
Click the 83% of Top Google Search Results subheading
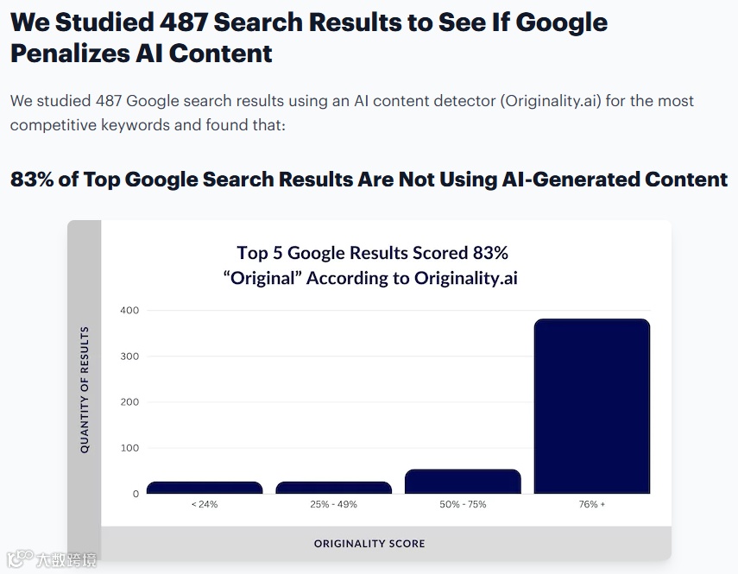369,180
